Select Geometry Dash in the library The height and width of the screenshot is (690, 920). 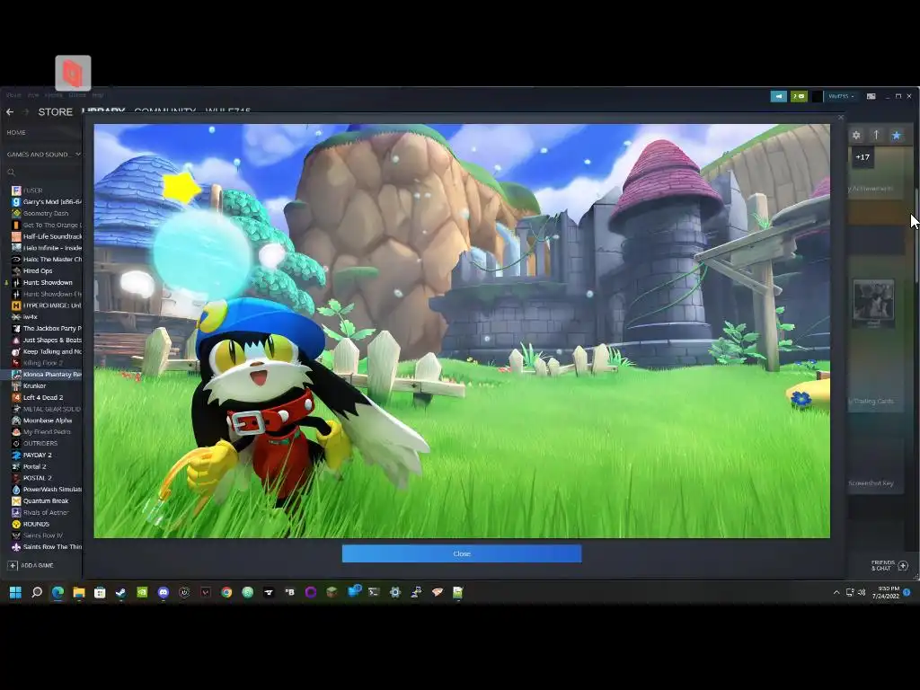[x=47, y=214]
